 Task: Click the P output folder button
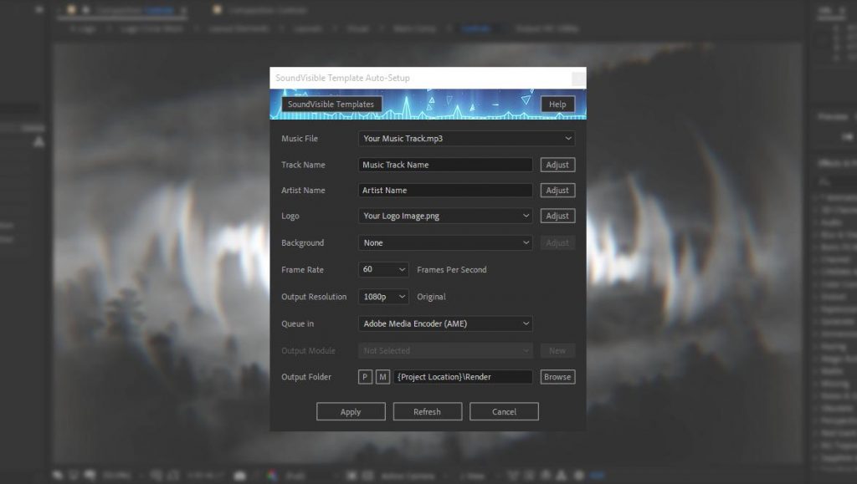coord(365,377)
